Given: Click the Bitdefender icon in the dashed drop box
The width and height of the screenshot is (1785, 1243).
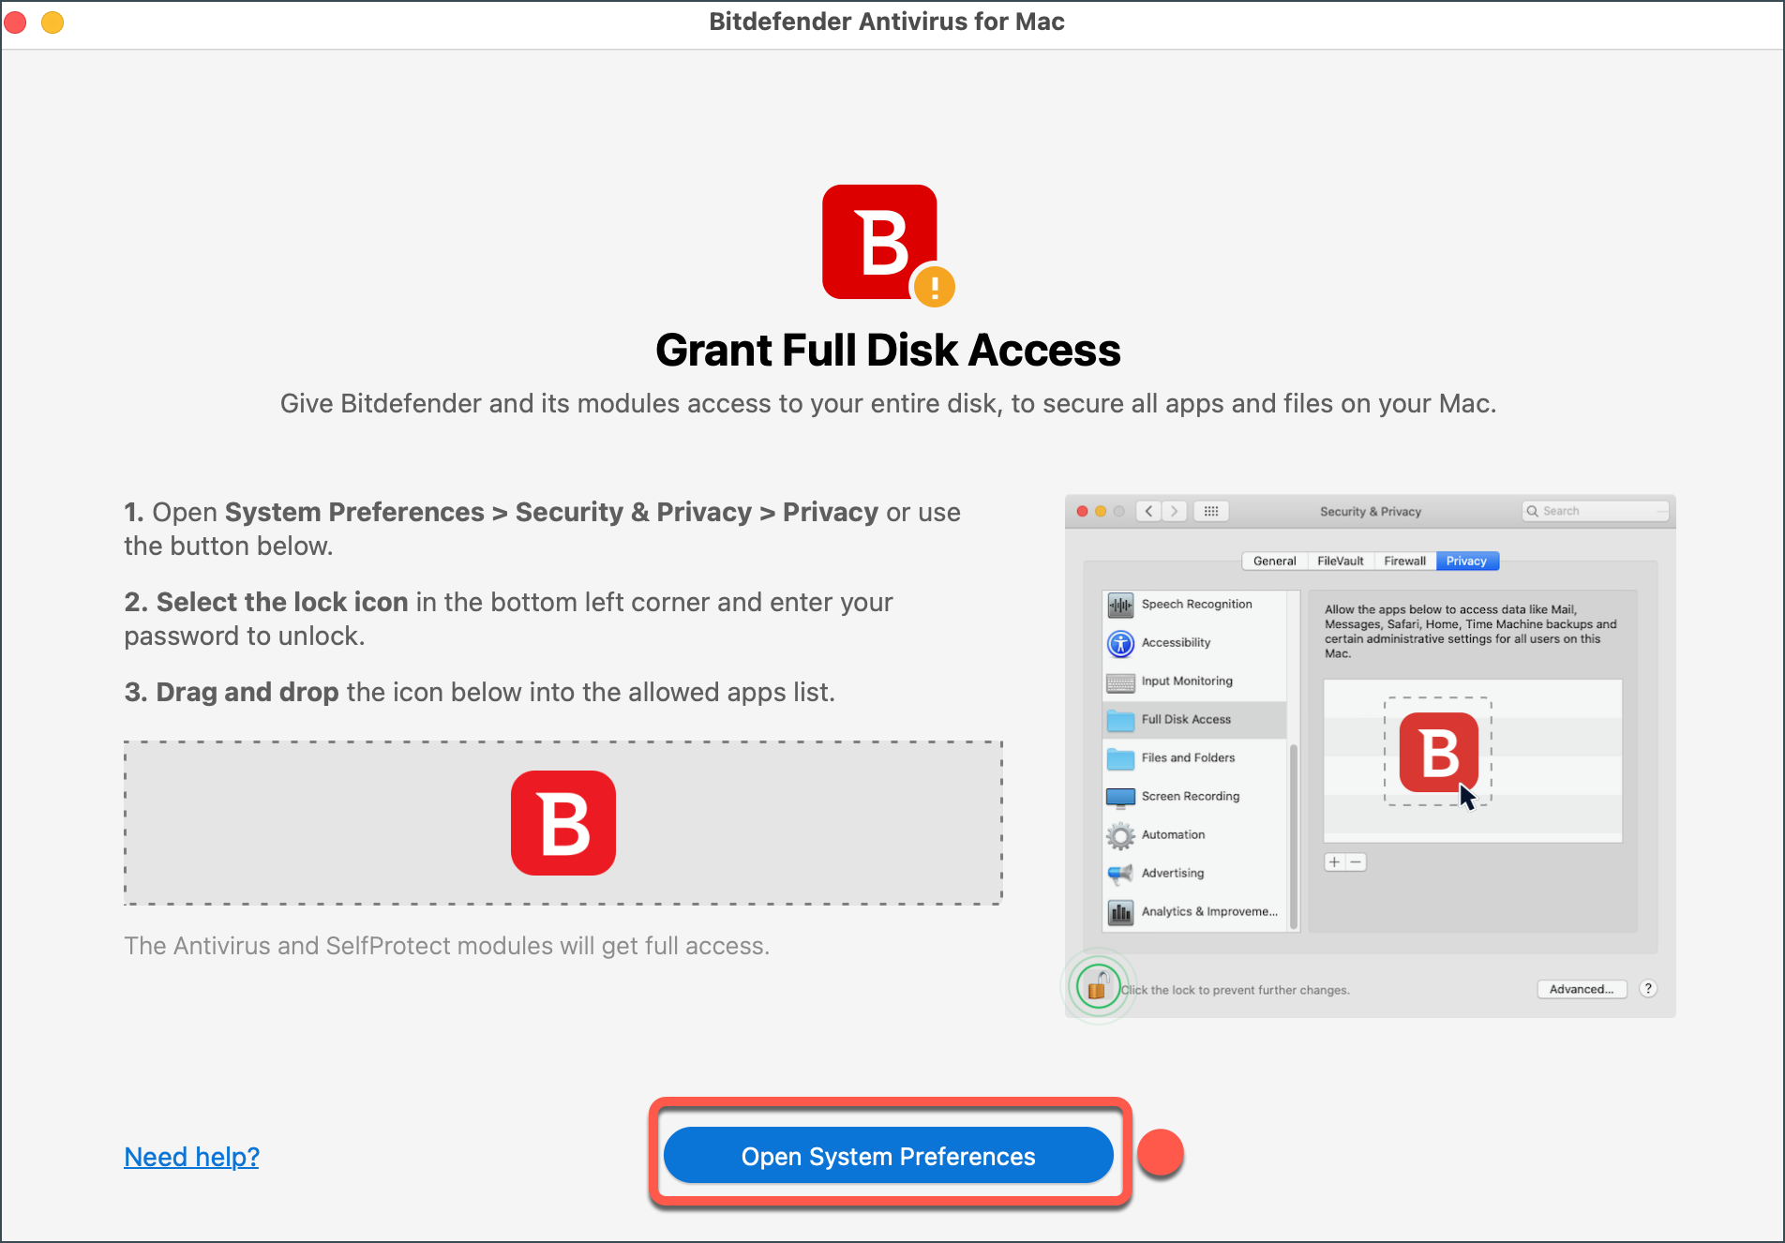Looking at the screenshot, I should [563, 823].
